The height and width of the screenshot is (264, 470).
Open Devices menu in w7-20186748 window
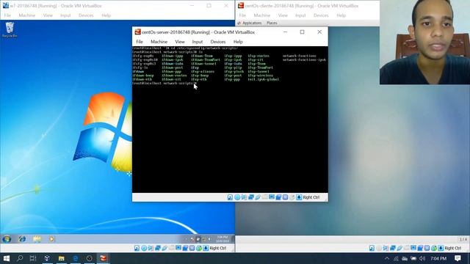[x=86, y=15]
